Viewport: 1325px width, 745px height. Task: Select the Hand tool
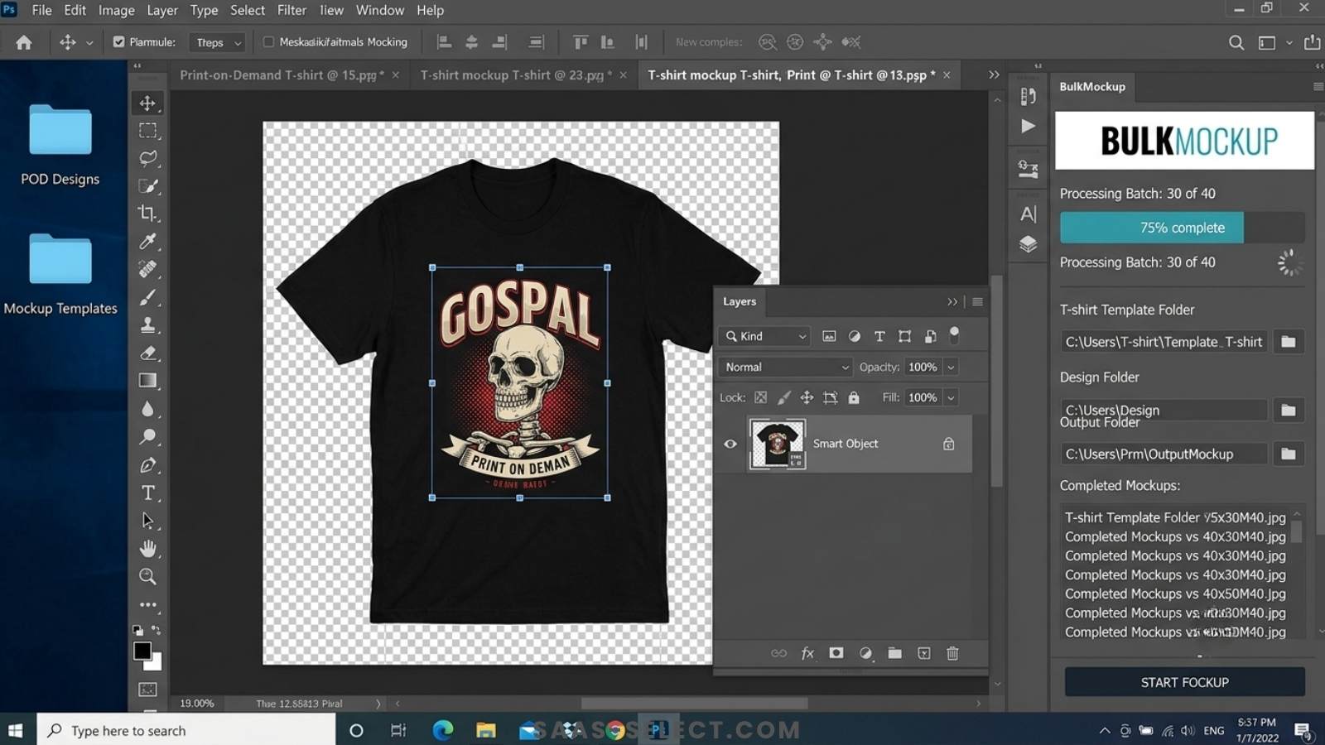pyautogui.click(x=147, y=549)
